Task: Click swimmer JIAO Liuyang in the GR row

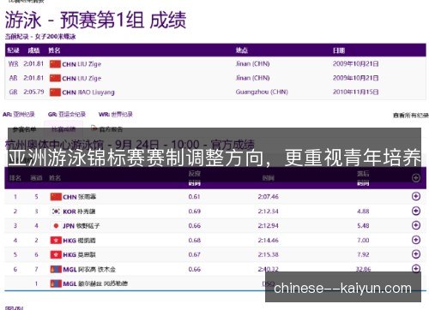Action: tap(96, 92)
